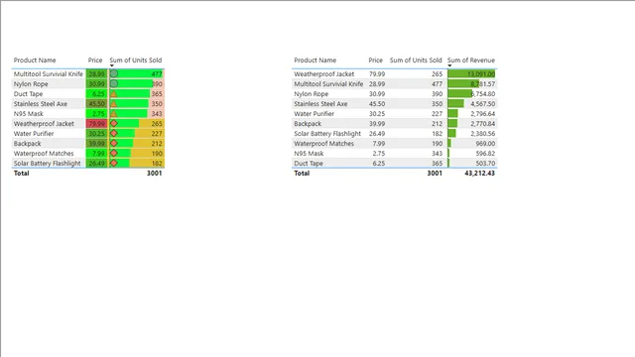Click Price header in left table
This screenshot has width=635, height=357.
point(95,60)
